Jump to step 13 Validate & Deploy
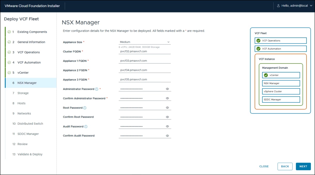315x175 pixels. [x=31, y=154]
